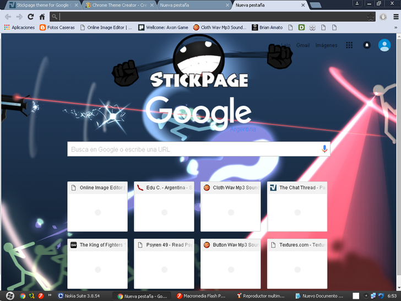Image resolution: width=401 pixels, height=301 pixels.
Task: Open the home page icon
Action: [x=42, y=17]
